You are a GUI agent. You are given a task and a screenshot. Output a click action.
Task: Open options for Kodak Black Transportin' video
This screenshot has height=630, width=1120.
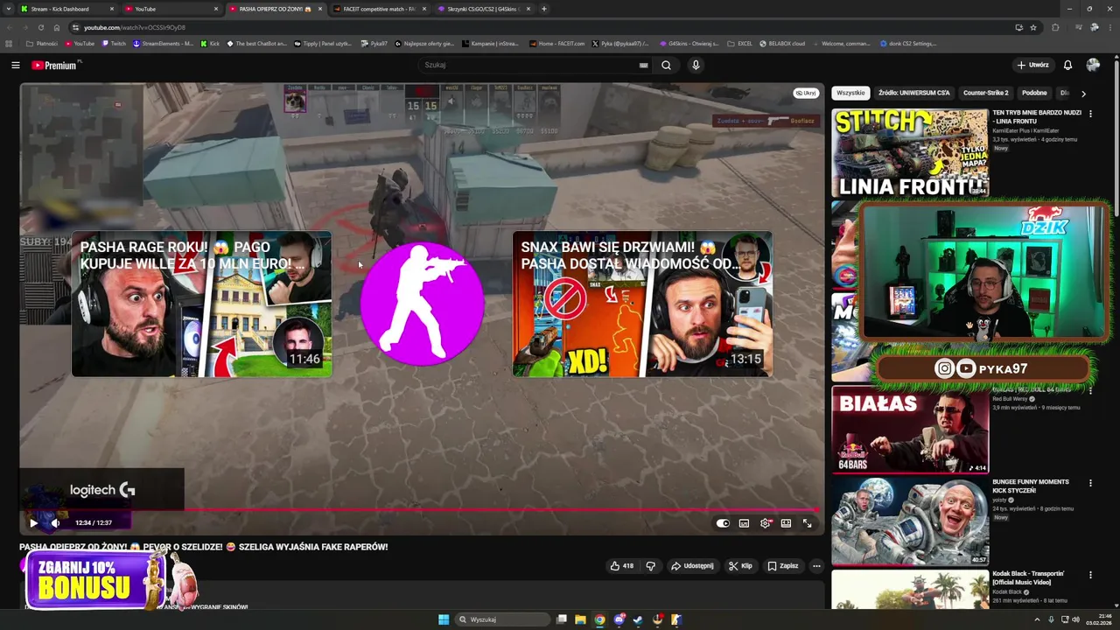1090,575
